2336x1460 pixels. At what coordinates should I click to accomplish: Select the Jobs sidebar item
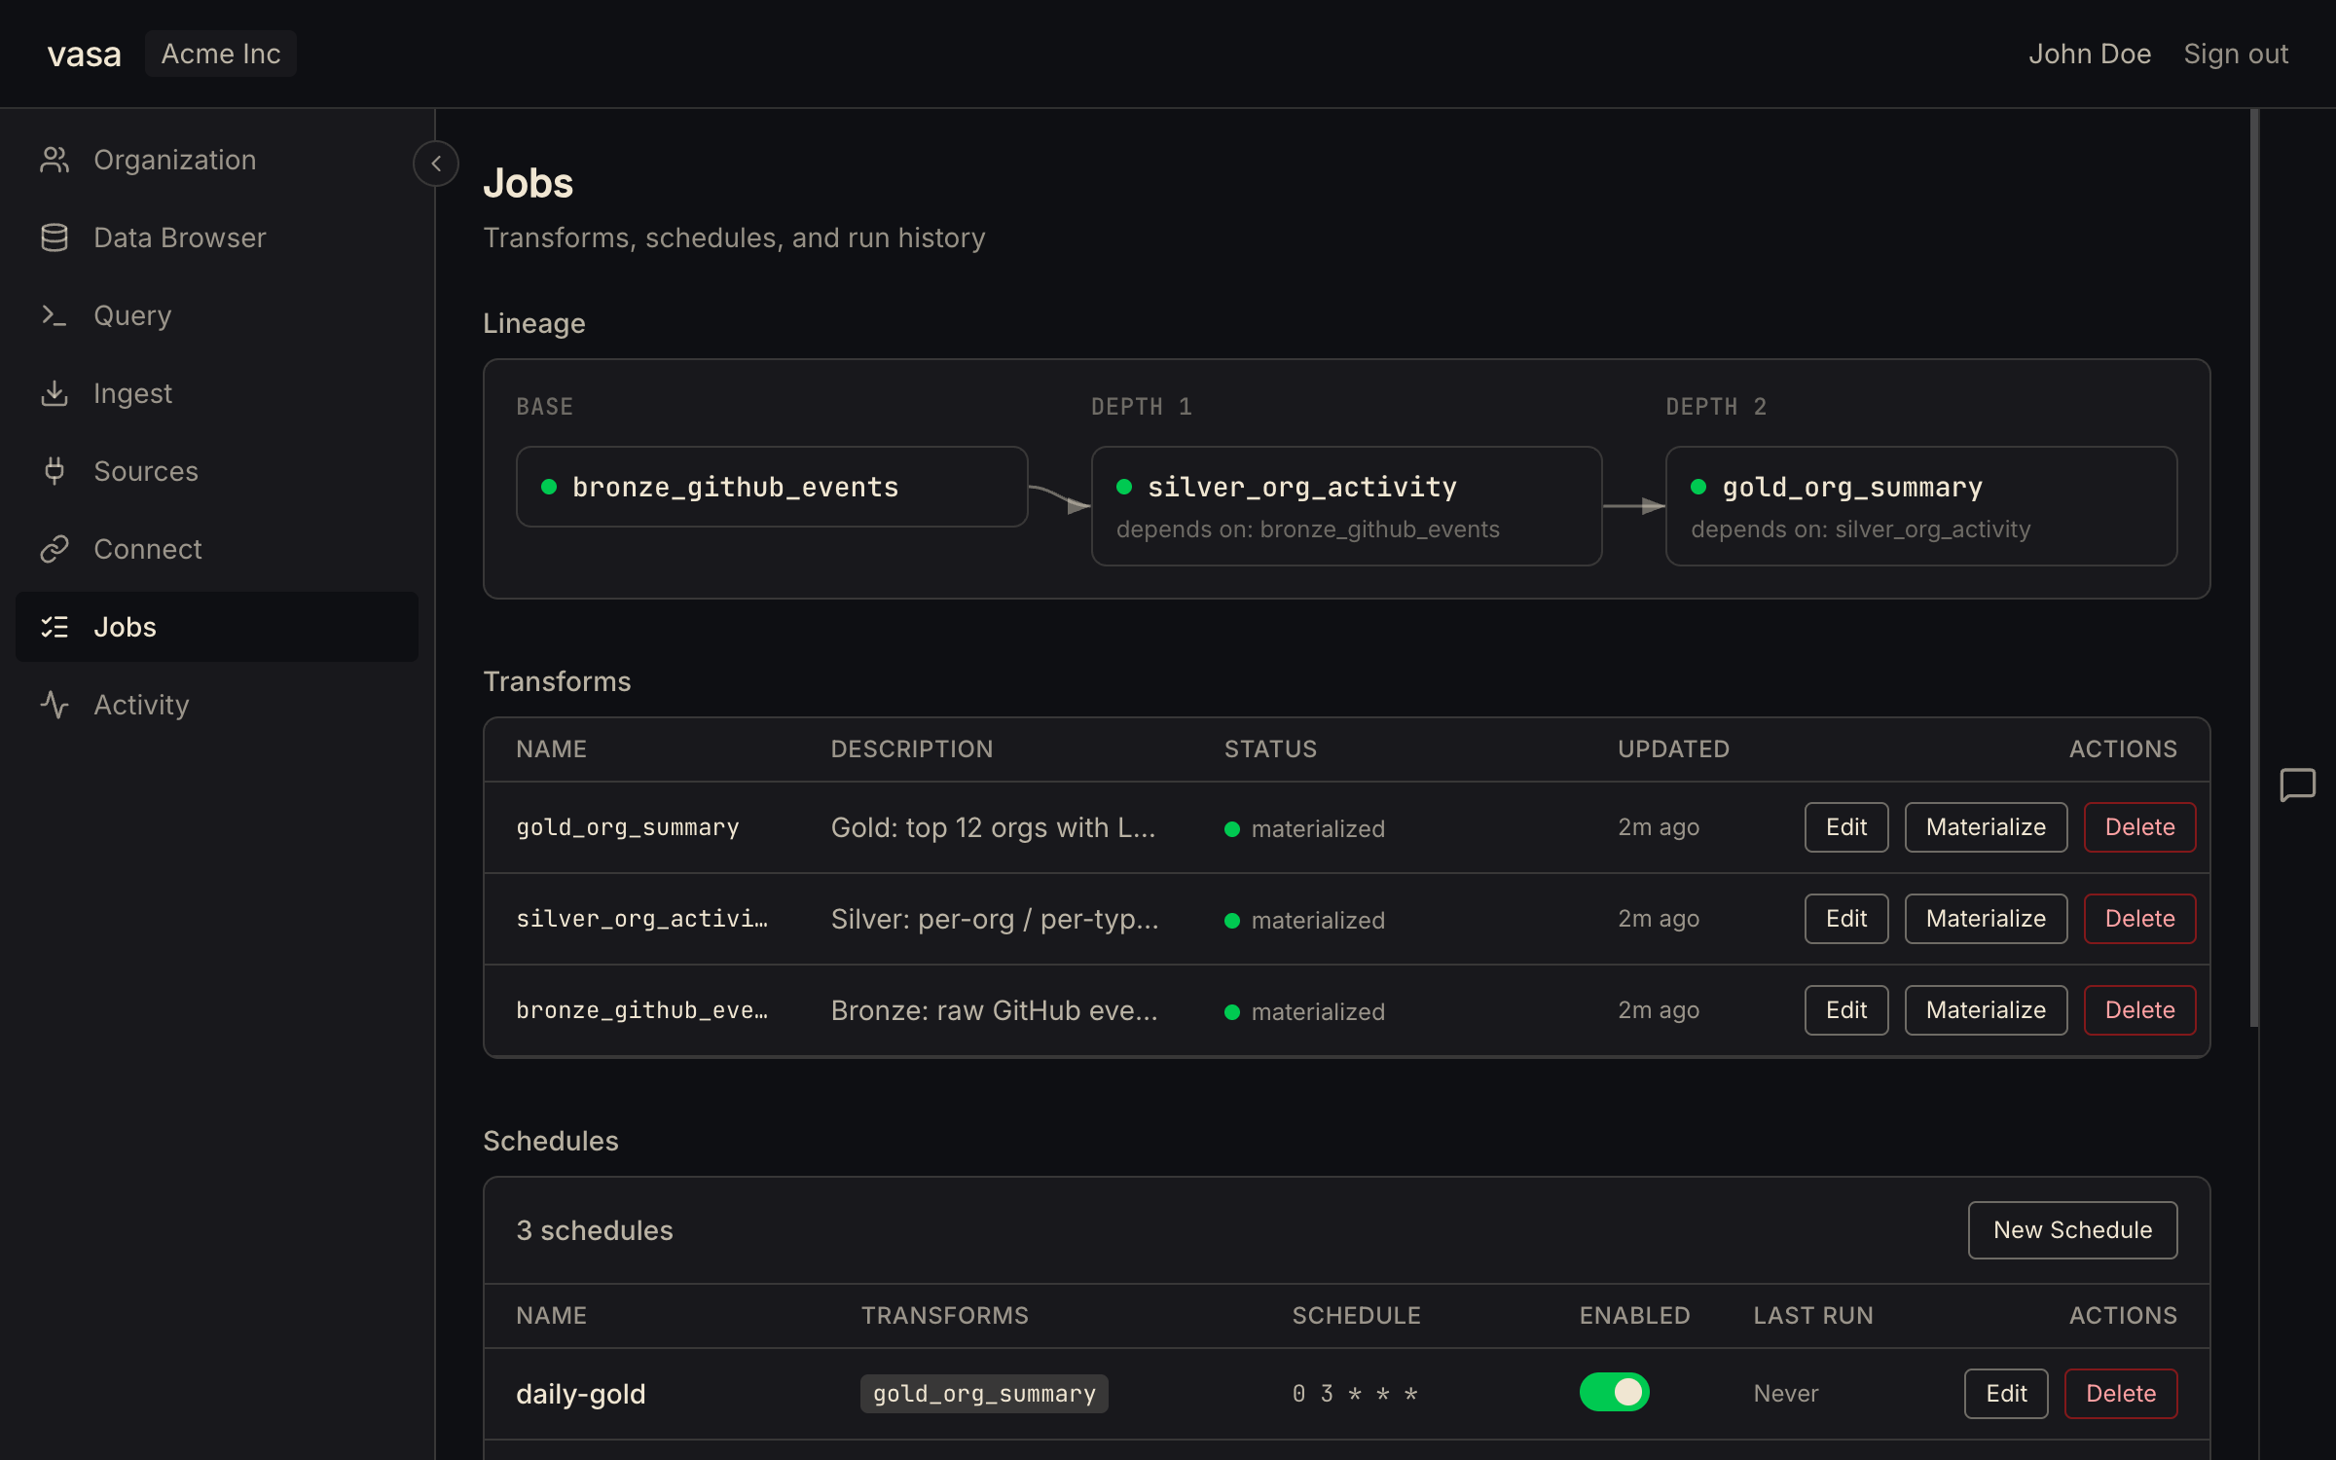click(217, 627)
